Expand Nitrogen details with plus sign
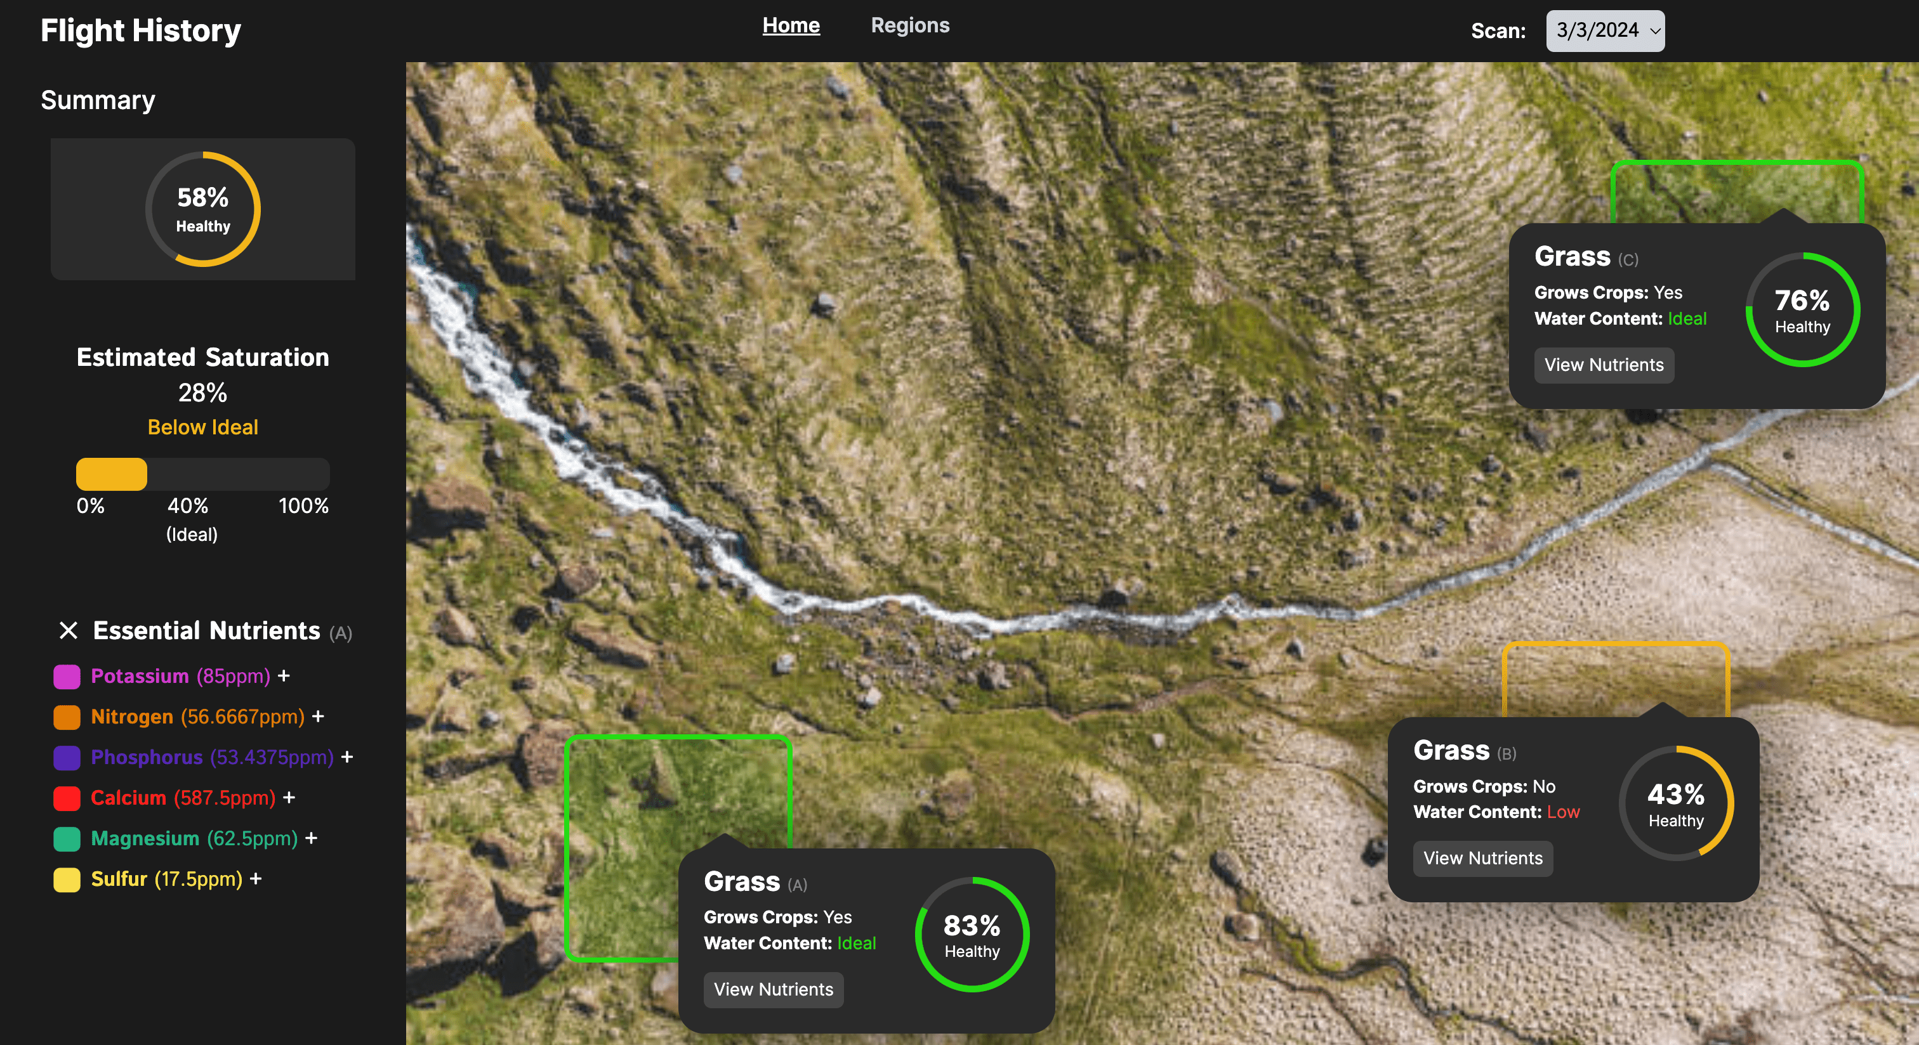 click(x=318, y=716)
